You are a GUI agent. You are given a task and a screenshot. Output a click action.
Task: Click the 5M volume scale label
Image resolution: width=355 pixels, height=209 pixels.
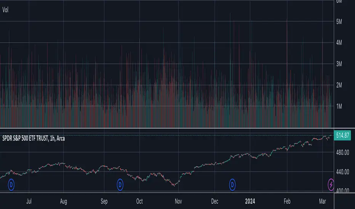[339, 22]
